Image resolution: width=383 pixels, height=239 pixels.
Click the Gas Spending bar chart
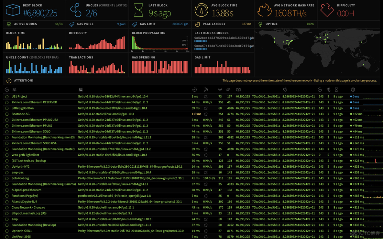160,67
